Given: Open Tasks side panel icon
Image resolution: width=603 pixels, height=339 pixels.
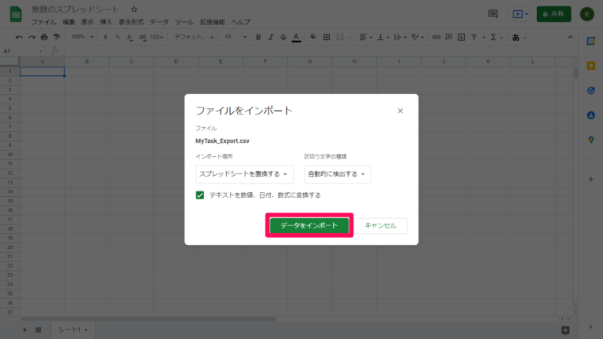Looking at the screenshot, I should click(591, 90).
